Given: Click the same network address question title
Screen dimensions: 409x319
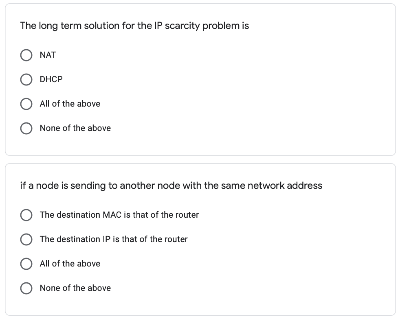Looking at the screenshot, I should (x=172, y=186).
